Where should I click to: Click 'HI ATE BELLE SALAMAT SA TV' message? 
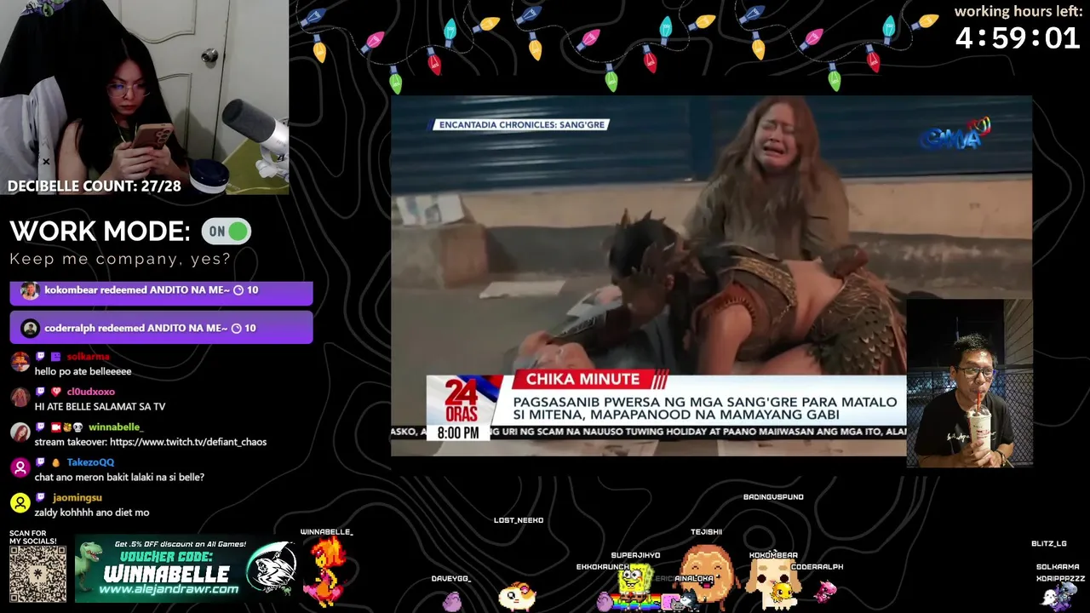click(100, 407)
